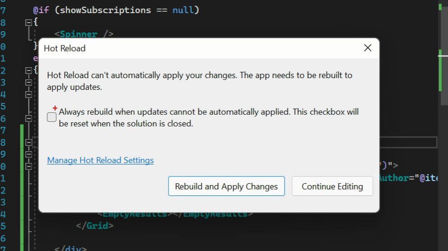Image resolution: width=448 pixels, height=251 pixels.
Task: Click the EmptyResults tag in the editor
Action: tap(135, 214)
